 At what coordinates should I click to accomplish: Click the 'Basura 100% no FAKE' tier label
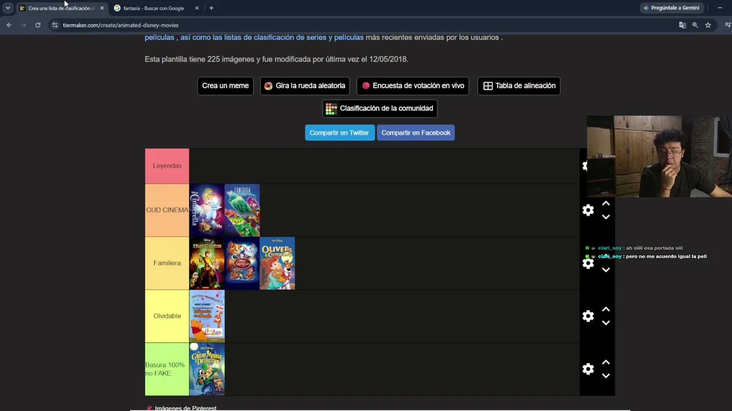point(167,369)
